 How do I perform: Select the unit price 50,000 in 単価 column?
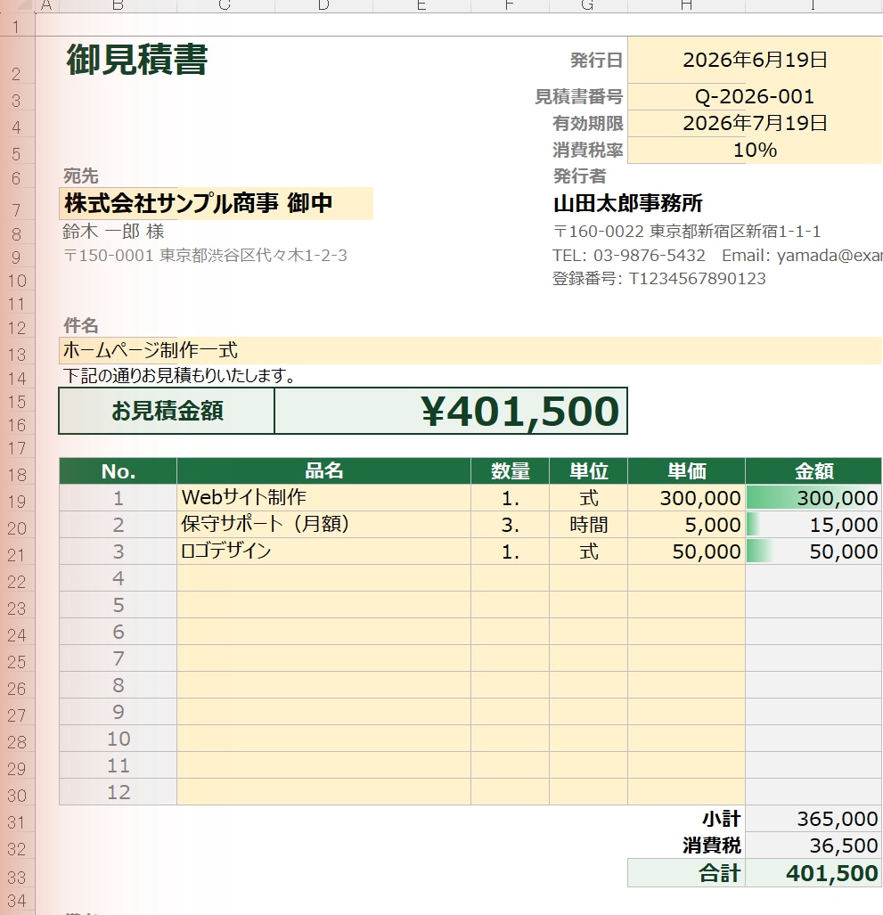[686, 551]
